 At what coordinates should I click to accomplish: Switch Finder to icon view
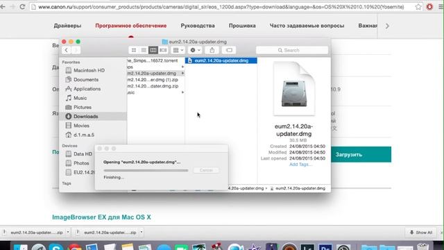(134, 50)
